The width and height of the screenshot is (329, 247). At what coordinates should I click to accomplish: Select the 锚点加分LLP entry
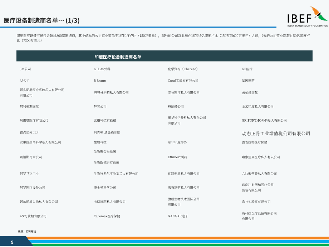coord(29,132)
